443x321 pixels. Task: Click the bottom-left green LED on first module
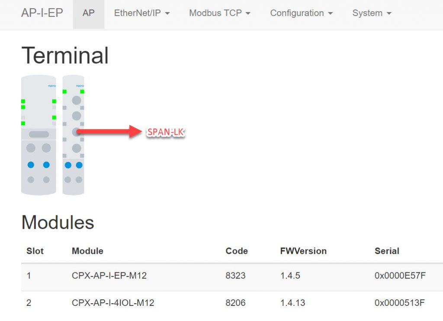23,123
